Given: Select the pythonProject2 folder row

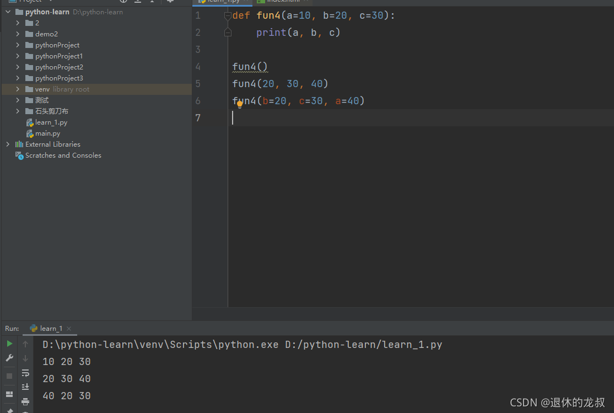Looking at the screenshot, I should [x=96, y=67].
